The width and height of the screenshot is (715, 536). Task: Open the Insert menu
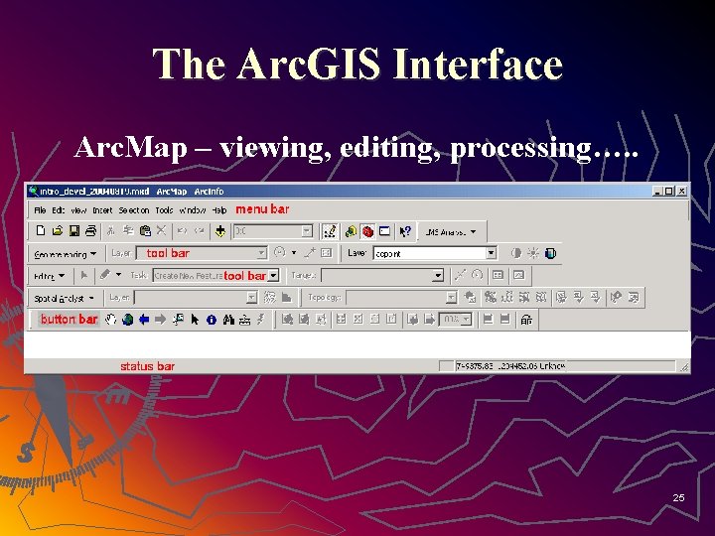[x=102, y=210]
